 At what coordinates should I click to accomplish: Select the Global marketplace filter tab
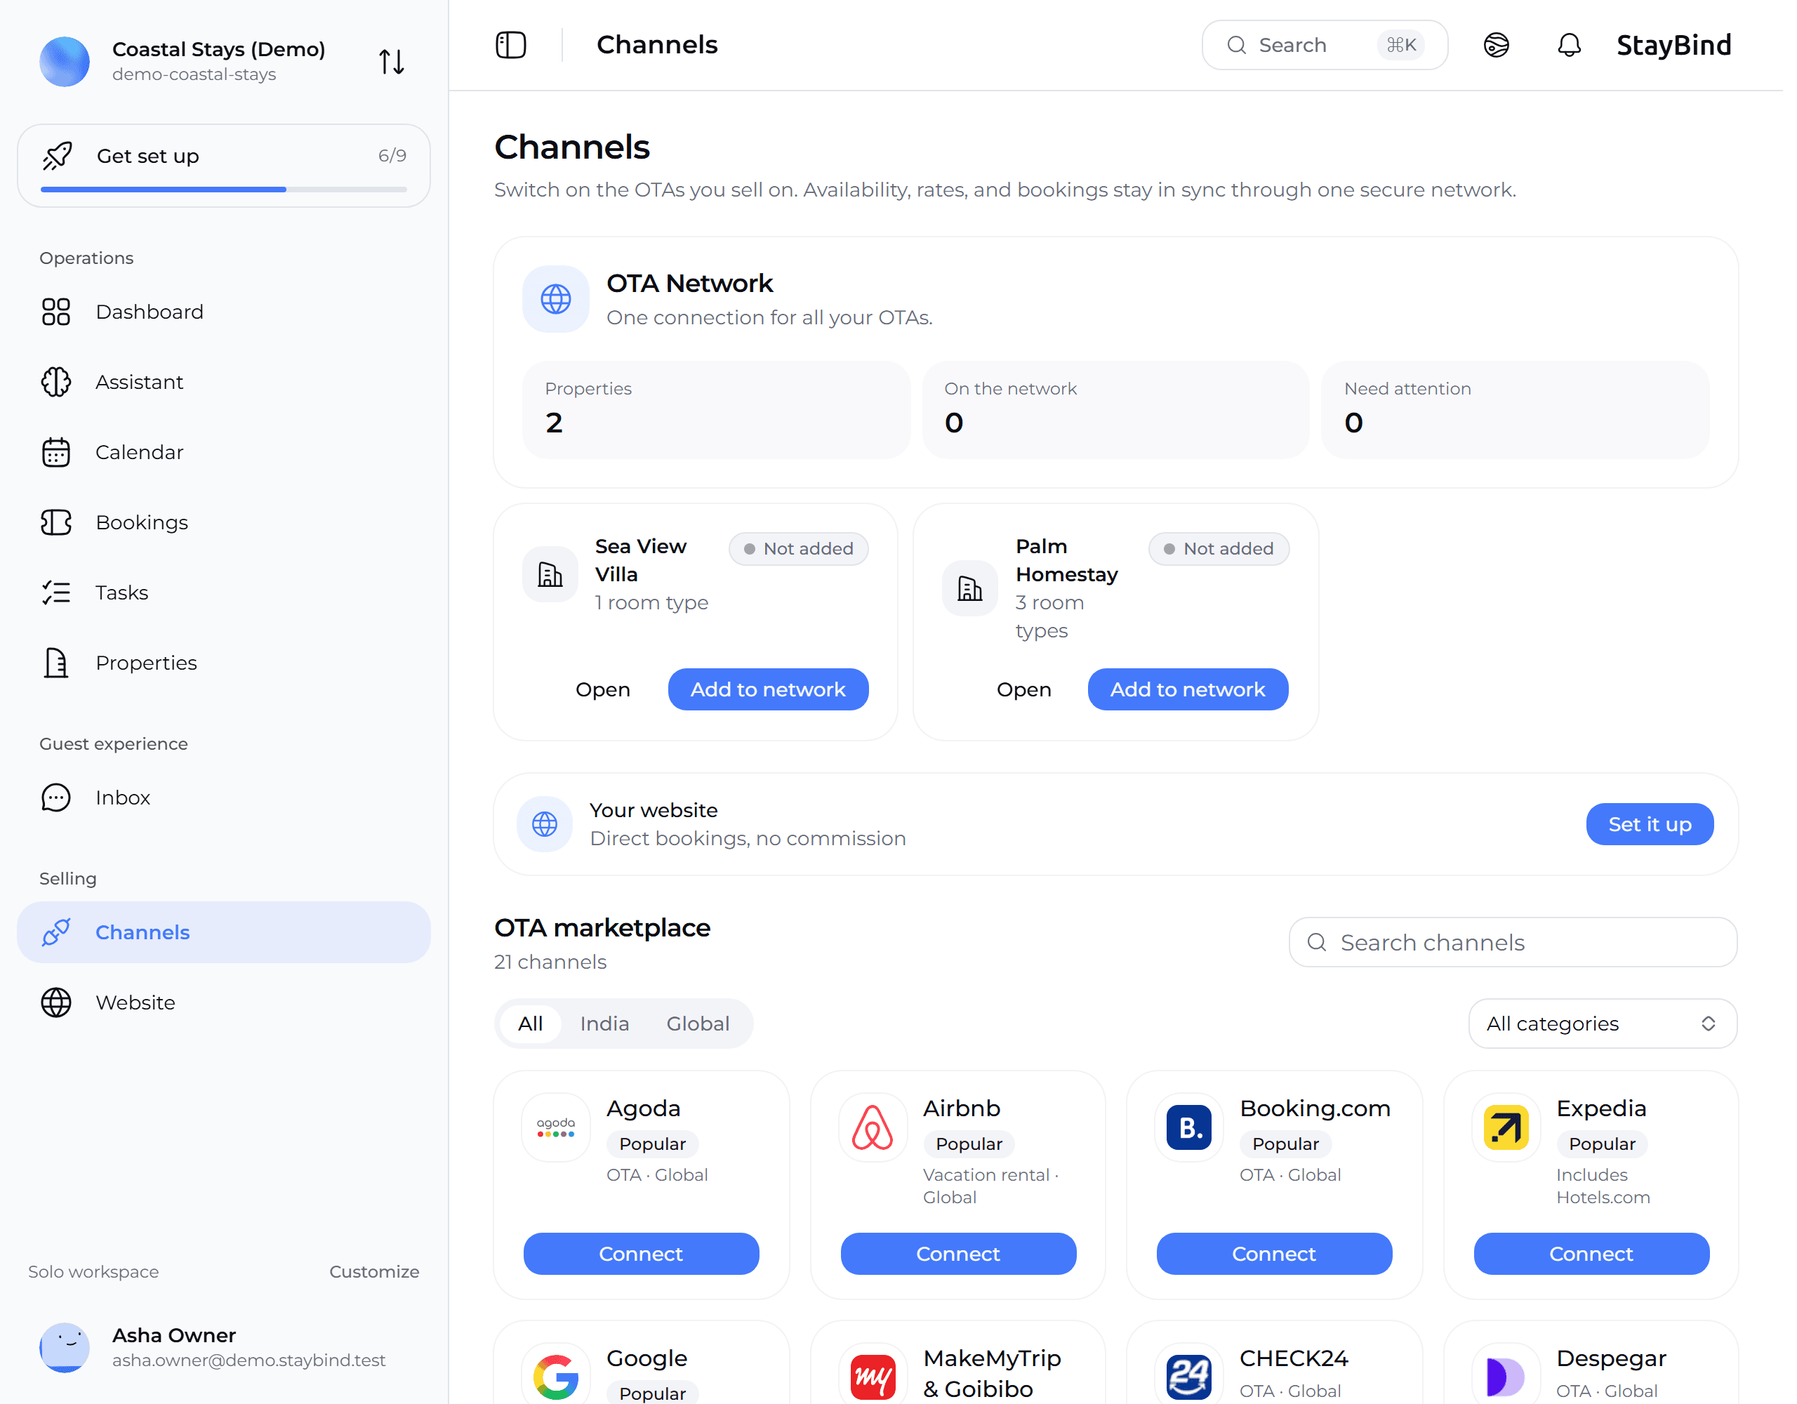(697, 1022)
